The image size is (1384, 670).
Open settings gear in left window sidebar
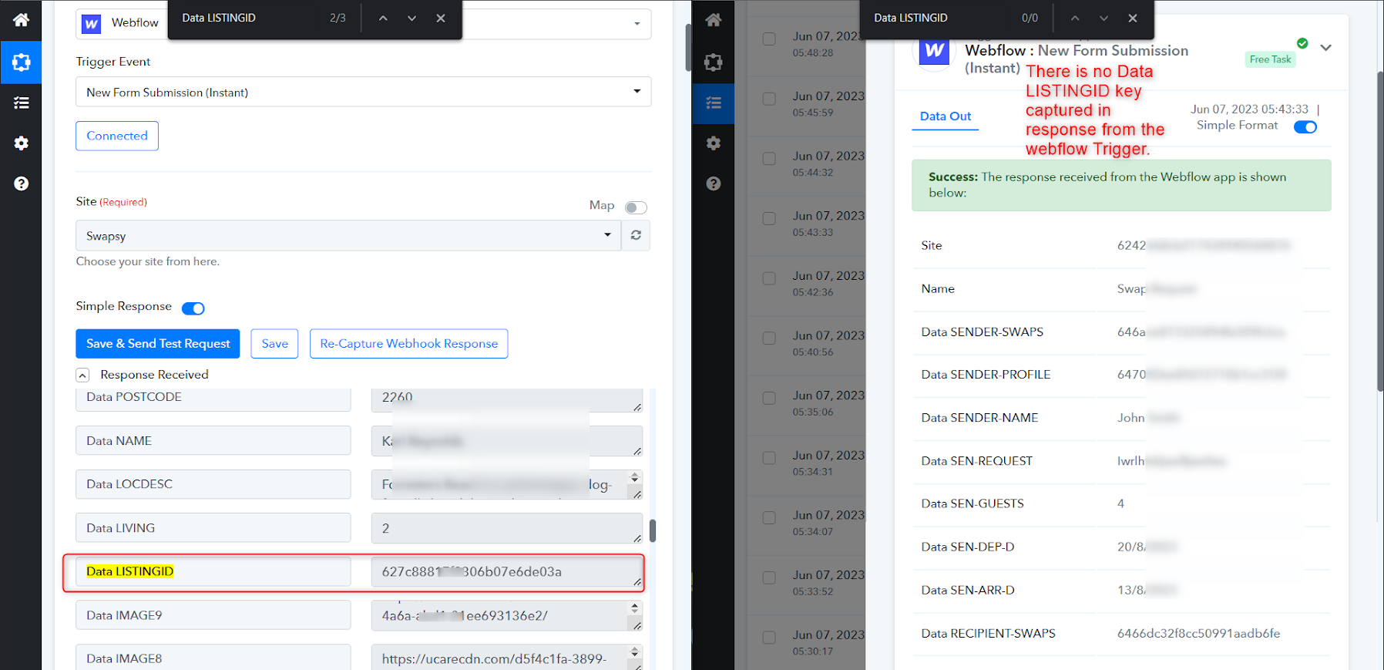pyautogui.click(x=21, y=143)
